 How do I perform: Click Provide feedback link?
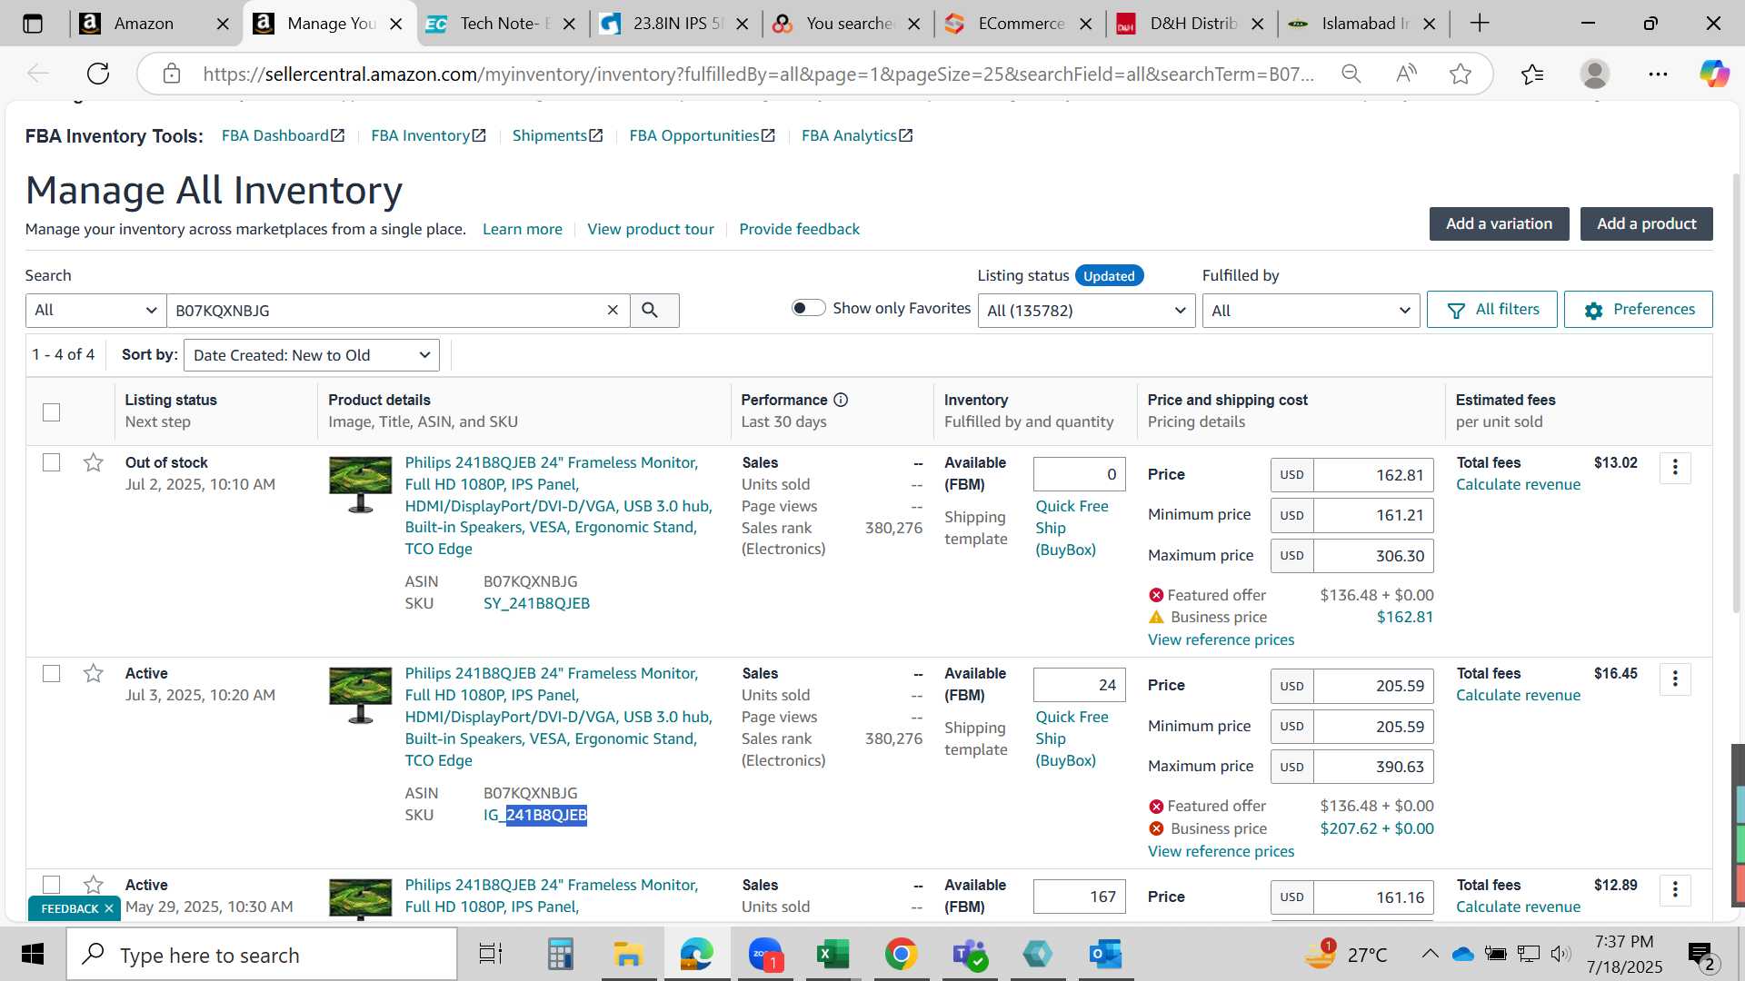tap(799, 229)
